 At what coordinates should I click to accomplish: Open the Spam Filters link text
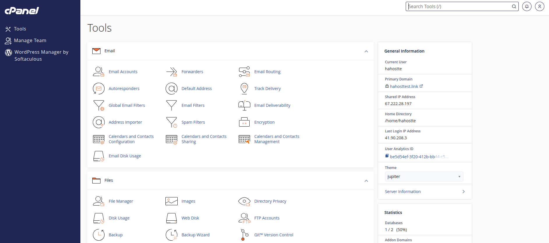point(193,122)
